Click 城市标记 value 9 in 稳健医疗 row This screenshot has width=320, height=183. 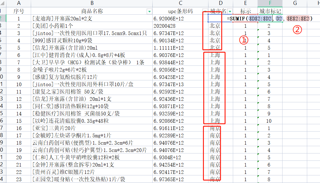point(269,114)
